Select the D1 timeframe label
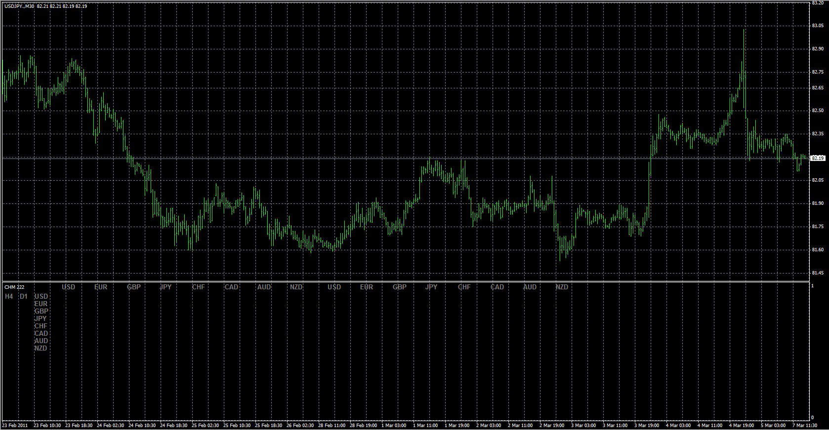 click(23, 296)
